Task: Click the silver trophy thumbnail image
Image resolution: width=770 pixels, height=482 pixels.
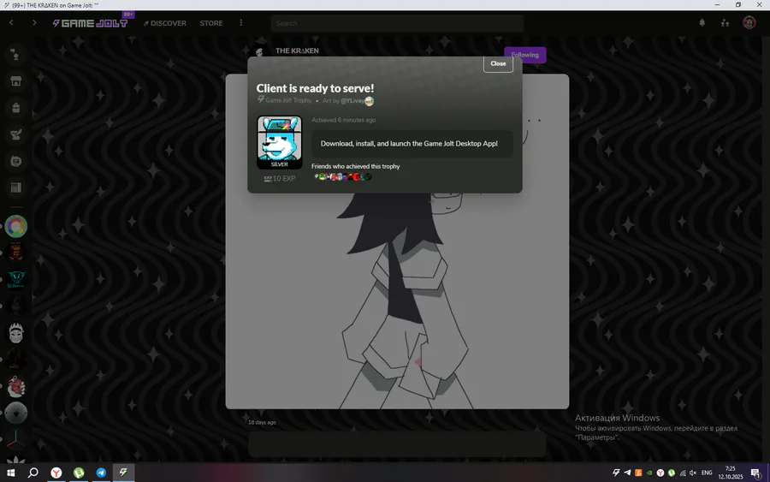Action: pyautogui.click(x=280, y=142)
